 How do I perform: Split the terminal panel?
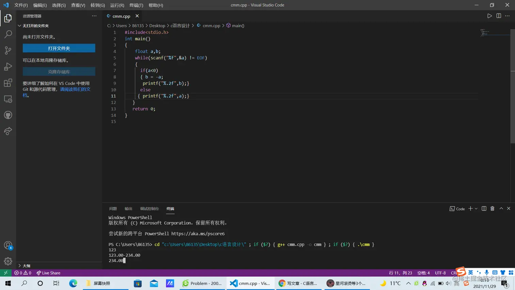tap(484, 209)
